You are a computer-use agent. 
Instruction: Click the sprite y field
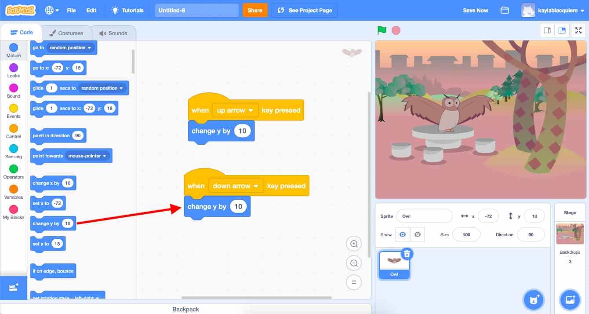[x=534, y=216]
